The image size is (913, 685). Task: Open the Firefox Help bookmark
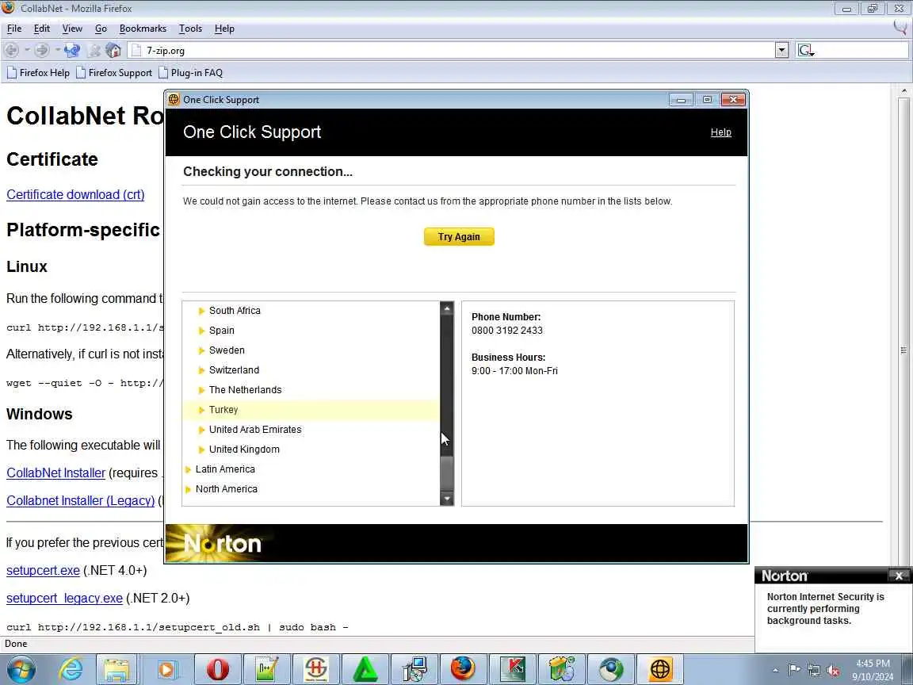click(38, 73)
